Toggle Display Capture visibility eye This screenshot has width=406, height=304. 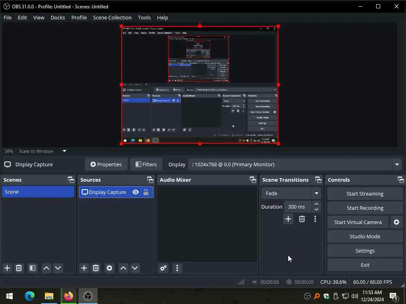click(136, 192)
